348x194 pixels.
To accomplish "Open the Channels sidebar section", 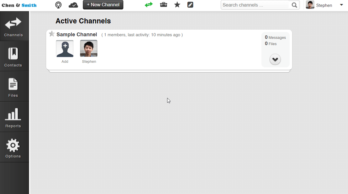I will [13, 26].
